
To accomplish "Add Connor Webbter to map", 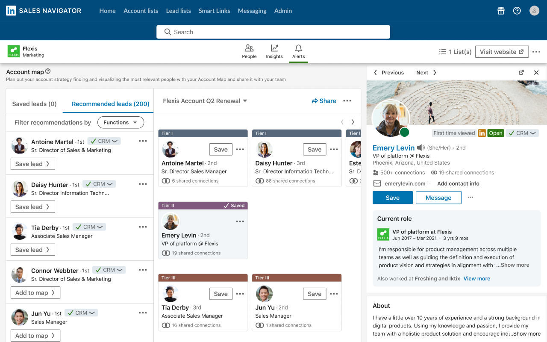I will click(35, 292).
